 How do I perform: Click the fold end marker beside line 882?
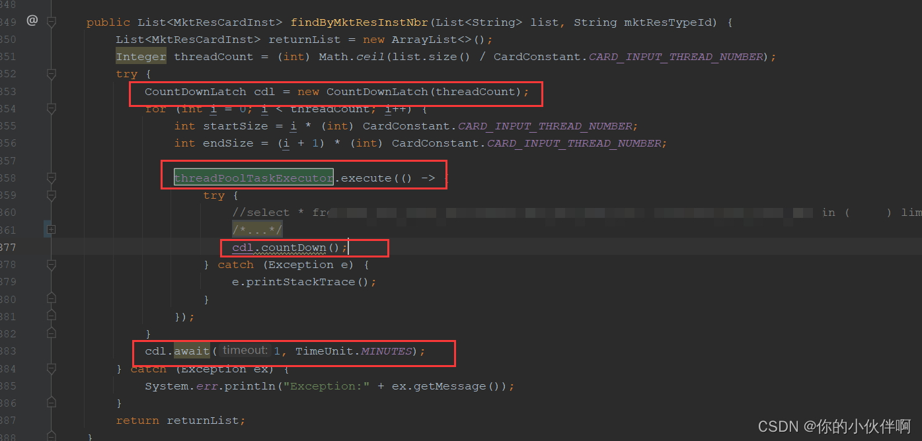click(x=51, y=333)
